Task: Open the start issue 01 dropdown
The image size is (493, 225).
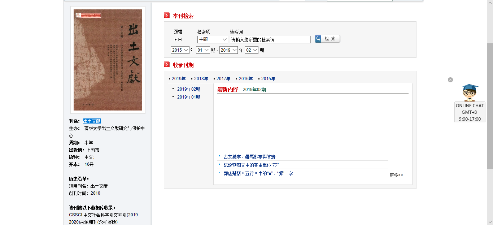Action: coord(203,50)
